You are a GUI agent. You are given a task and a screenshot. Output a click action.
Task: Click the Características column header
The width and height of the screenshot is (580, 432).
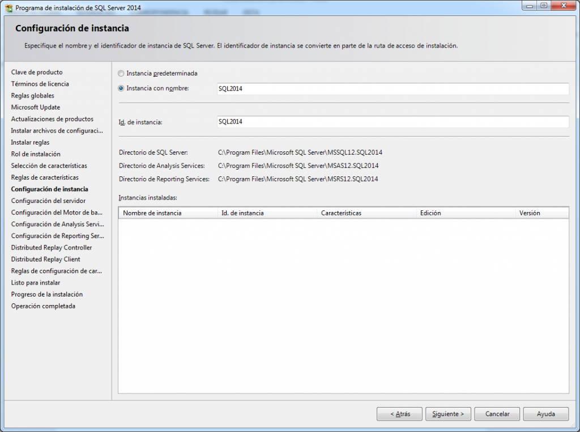pos(366,213)
